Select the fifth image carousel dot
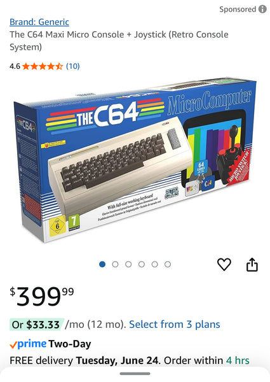 coord(155,264)
